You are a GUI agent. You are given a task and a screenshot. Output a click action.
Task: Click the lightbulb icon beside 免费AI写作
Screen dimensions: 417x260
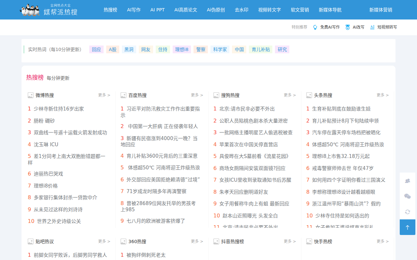[x=315, y=27]
